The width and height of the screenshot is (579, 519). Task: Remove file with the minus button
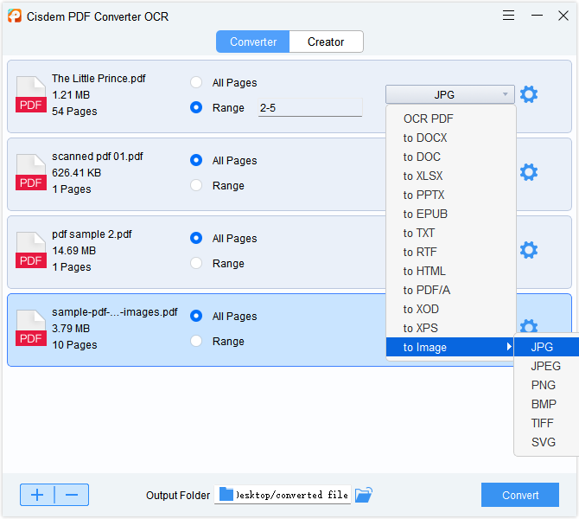(x=72, y=495)
